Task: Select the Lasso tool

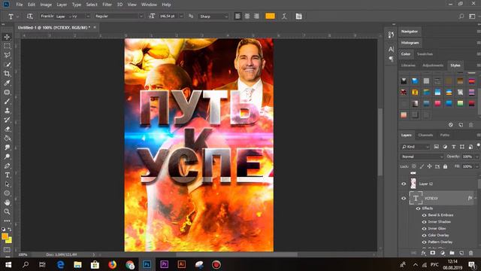Action: pyautogui.click(x=7, y=55)
